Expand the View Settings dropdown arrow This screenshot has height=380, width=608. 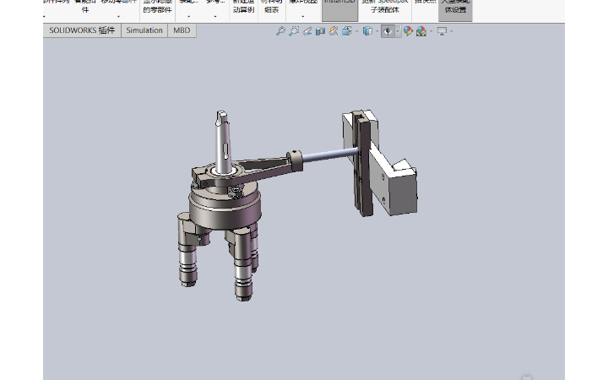pos(451,31)
